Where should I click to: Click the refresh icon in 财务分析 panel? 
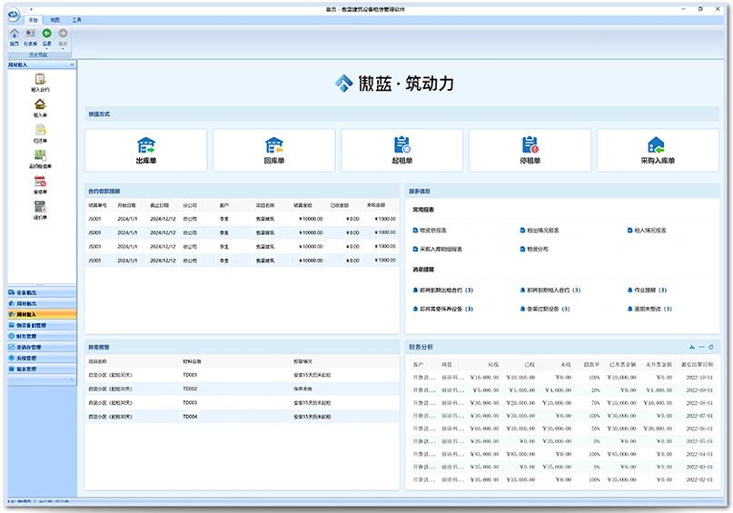pos(711,347)
